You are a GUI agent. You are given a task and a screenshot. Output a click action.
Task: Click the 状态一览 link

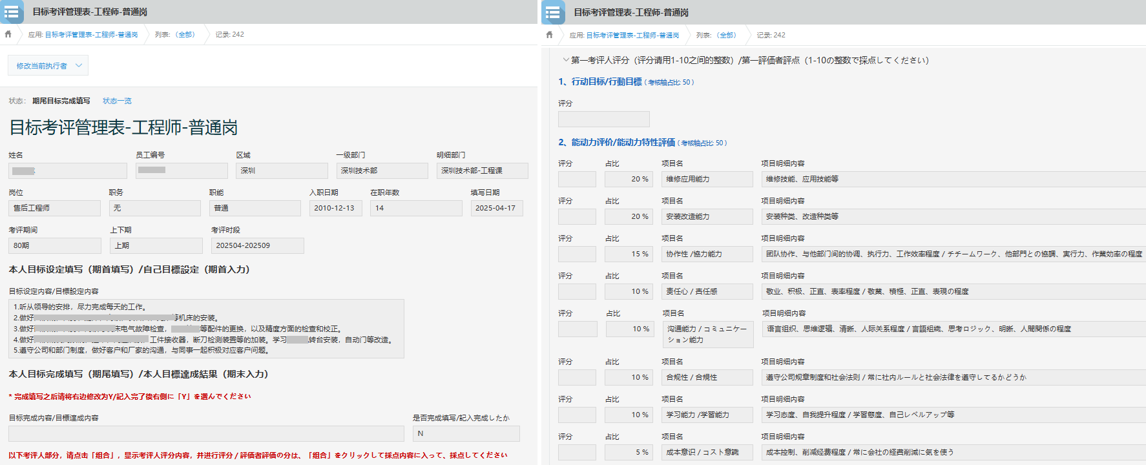(x=117, y=101)
